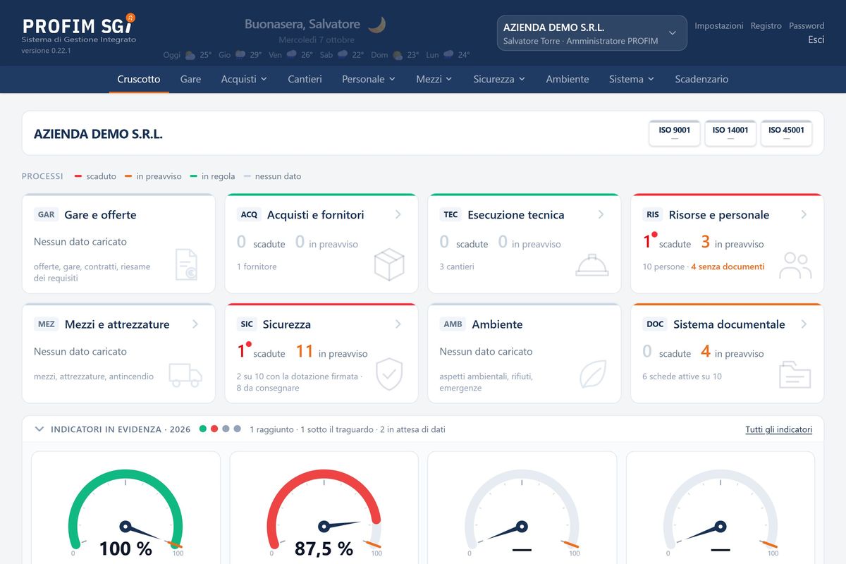Image resolution: width=846 pixels, height=564 pixels.
Task: Click the people icon in Risorse e personale card
Action: [x=795, y=265]
